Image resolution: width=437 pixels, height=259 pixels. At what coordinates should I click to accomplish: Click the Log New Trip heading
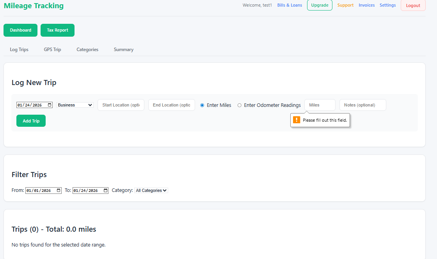(34, 82)
